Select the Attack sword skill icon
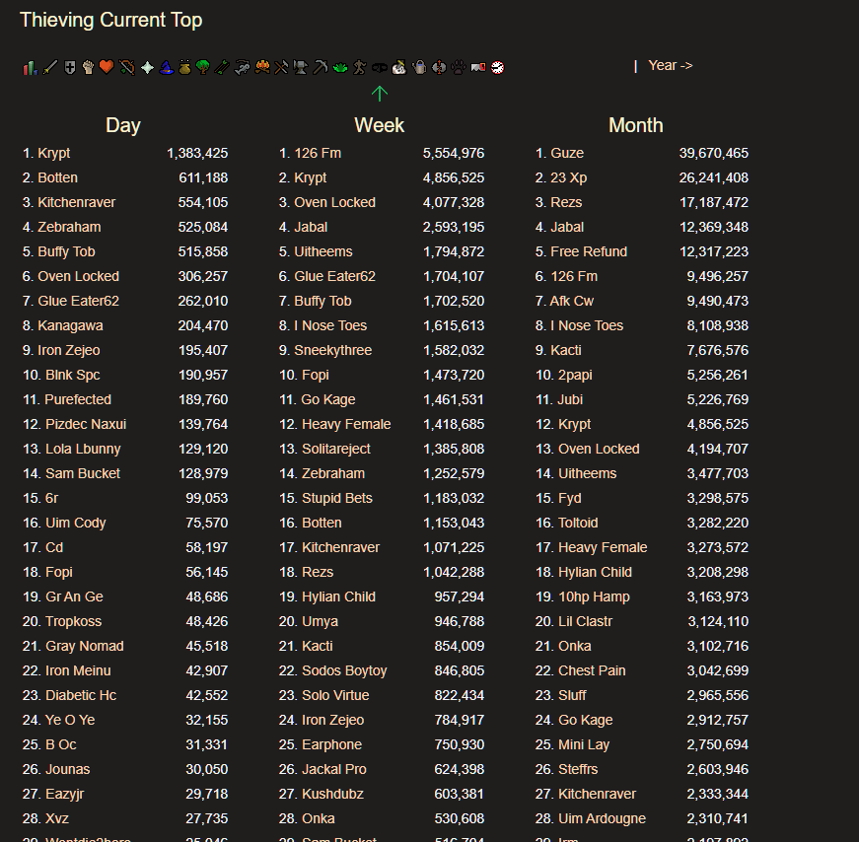Viewport: 859px width, 842px height. point(49,66)
